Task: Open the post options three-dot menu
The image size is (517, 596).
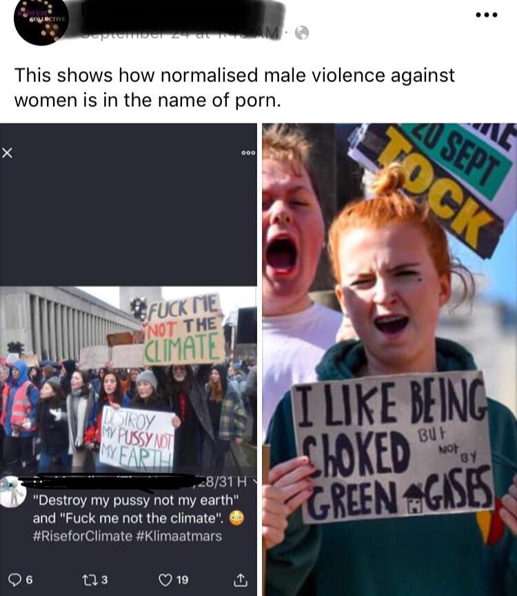Action: coord(487,15)
